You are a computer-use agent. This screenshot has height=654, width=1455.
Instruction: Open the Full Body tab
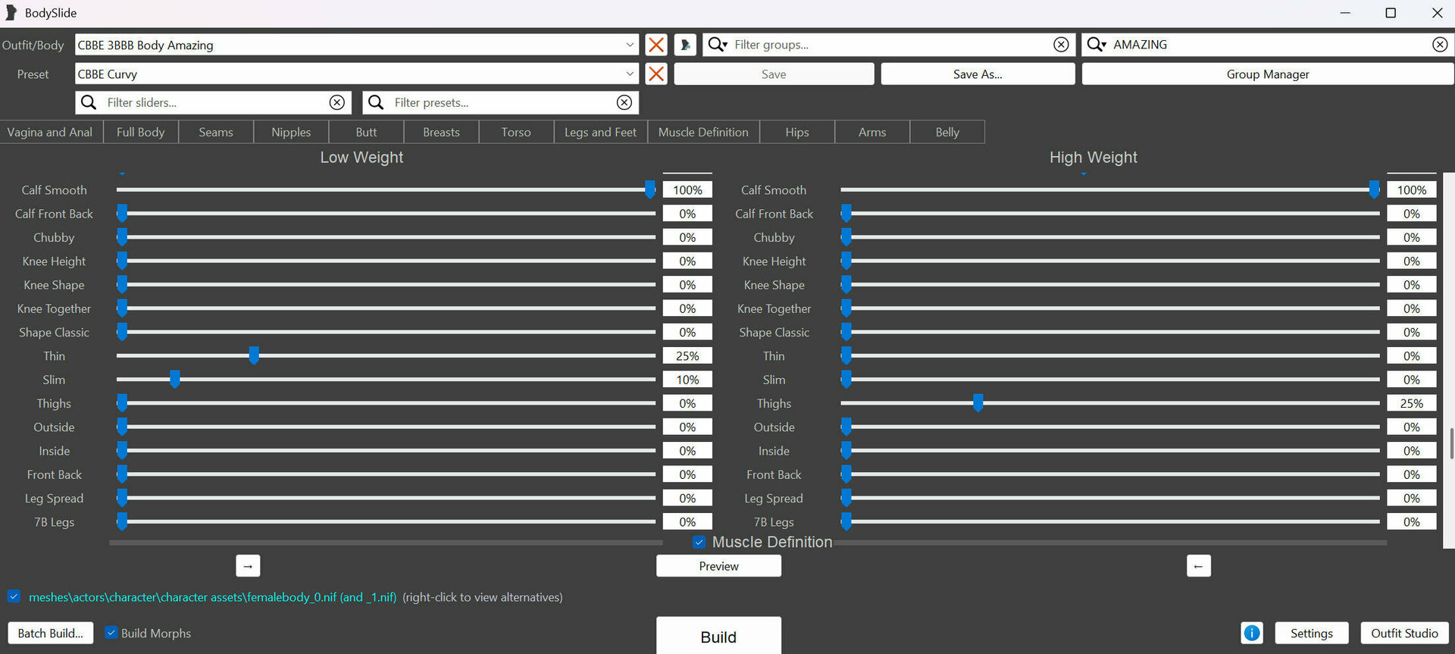click(141, 132)
